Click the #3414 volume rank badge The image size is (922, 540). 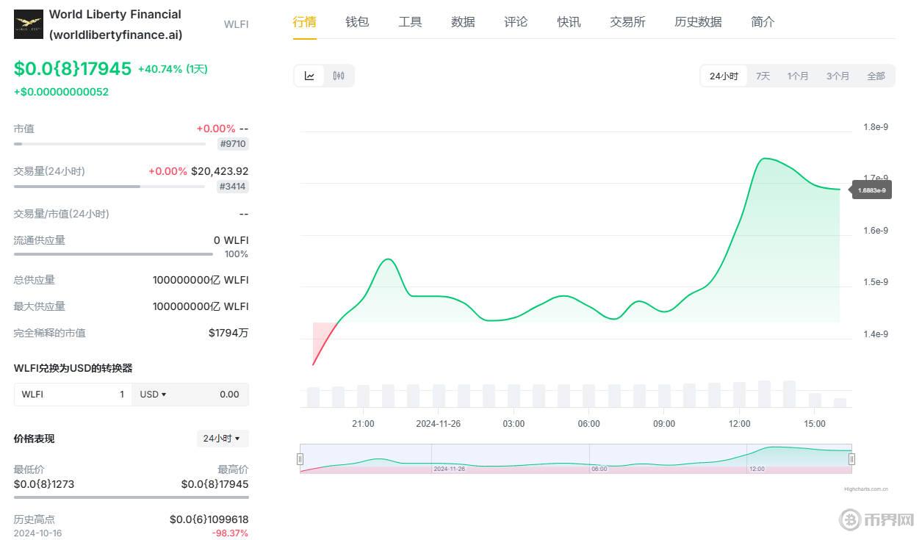tap(233, 187)
